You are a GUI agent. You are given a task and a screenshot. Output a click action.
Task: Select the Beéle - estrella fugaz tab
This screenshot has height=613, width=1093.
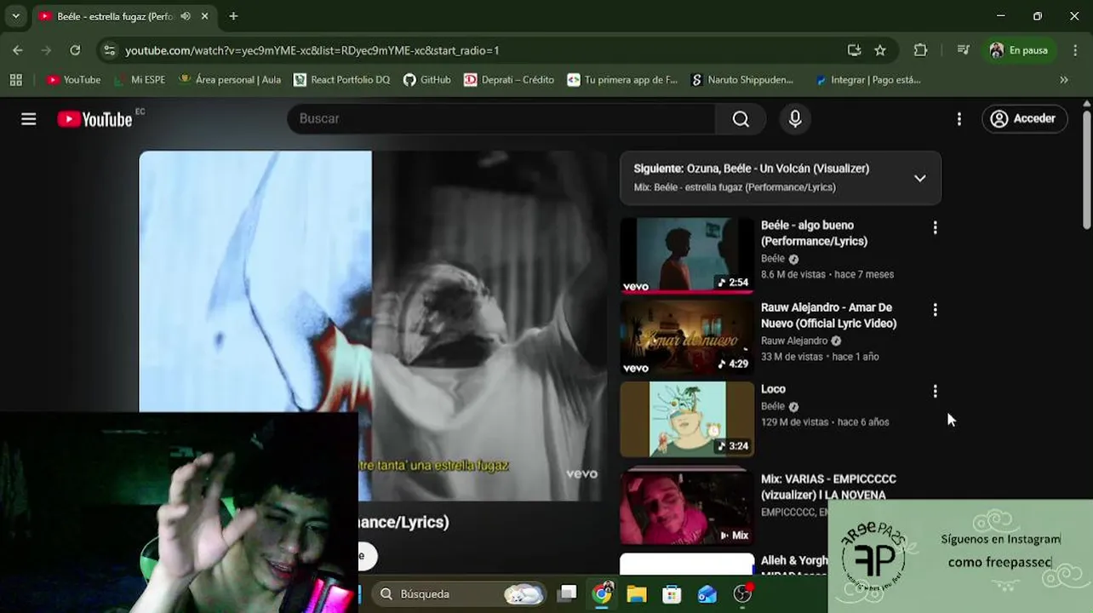(x=116, y=16)
